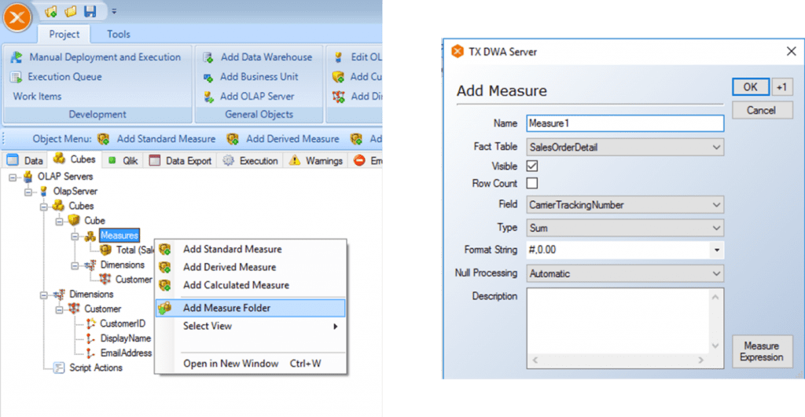Click Add Standard Measure in Object Menu bar

pyautogui.click(x=166, y=139)
